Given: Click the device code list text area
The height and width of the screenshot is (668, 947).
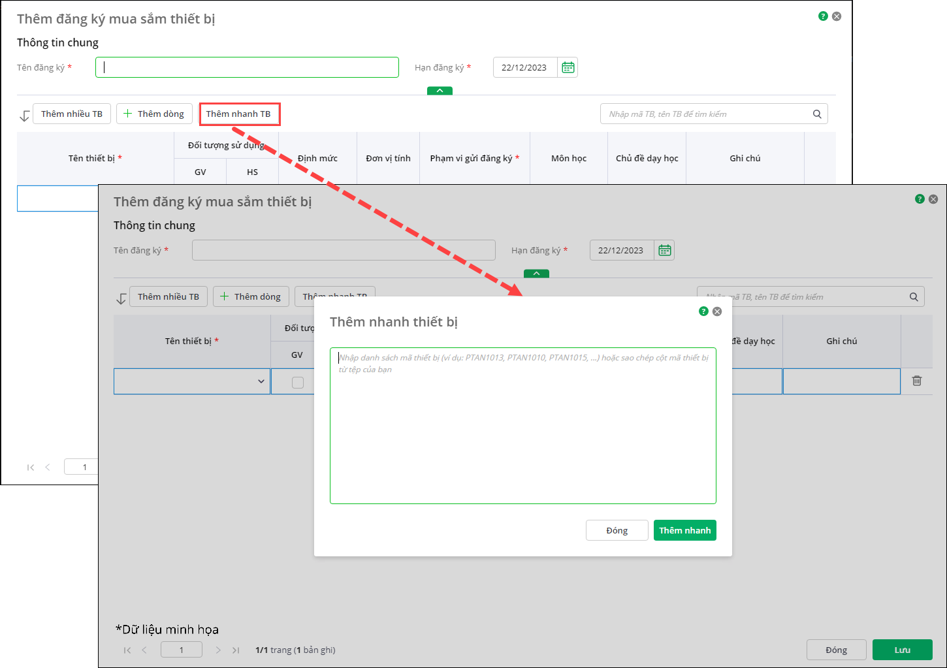Looking at the screenshot, I should point(523,426).
